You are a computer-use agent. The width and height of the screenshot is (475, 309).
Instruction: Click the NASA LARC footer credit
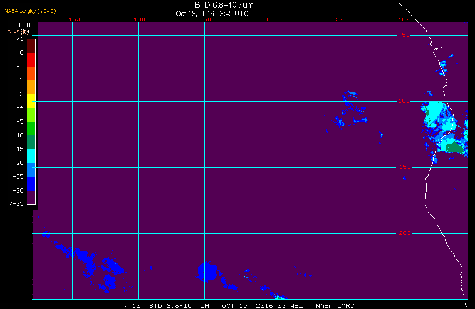[x=335, y=306]
